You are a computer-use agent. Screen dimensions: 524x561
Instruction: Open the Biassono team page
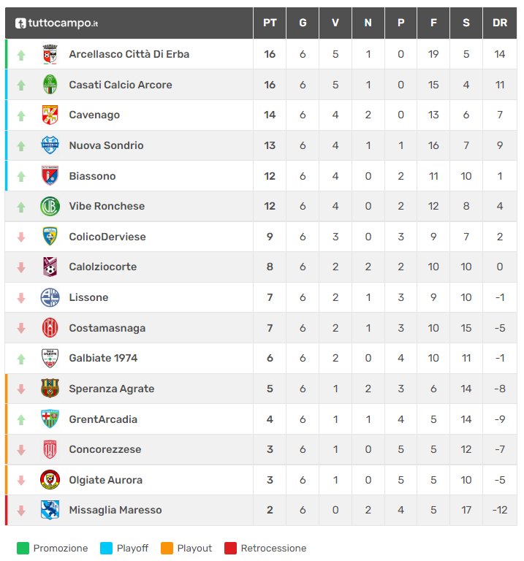pyautogui.click(x=92, y=176)
